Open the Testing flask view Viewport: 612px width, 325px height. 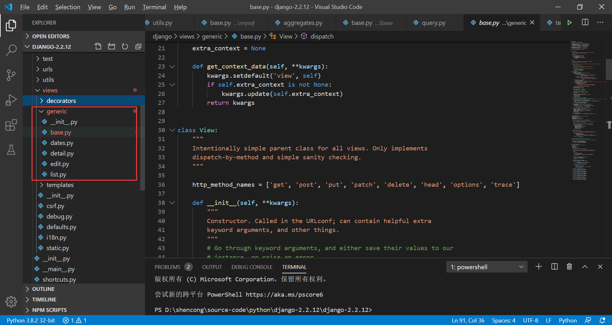(11, 150)
